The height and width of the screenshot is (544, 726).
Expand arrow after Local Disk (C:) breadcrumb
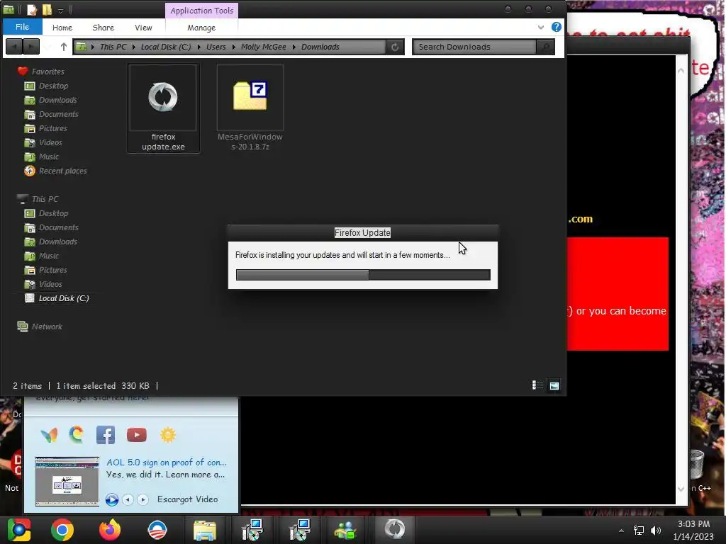(x=199, y=47)
